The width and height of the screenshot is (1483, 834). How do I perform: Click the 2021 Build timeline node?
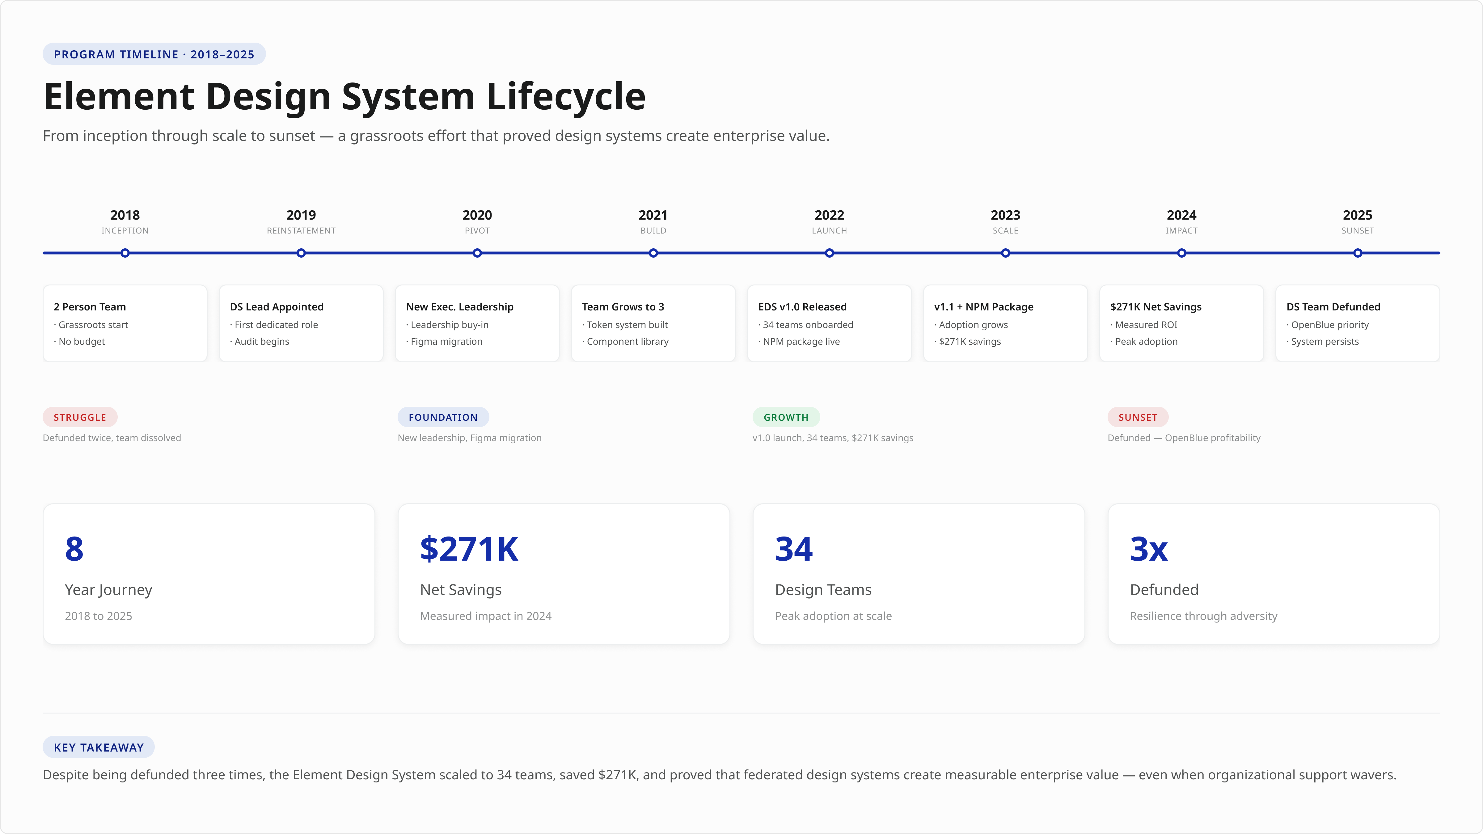653,253
